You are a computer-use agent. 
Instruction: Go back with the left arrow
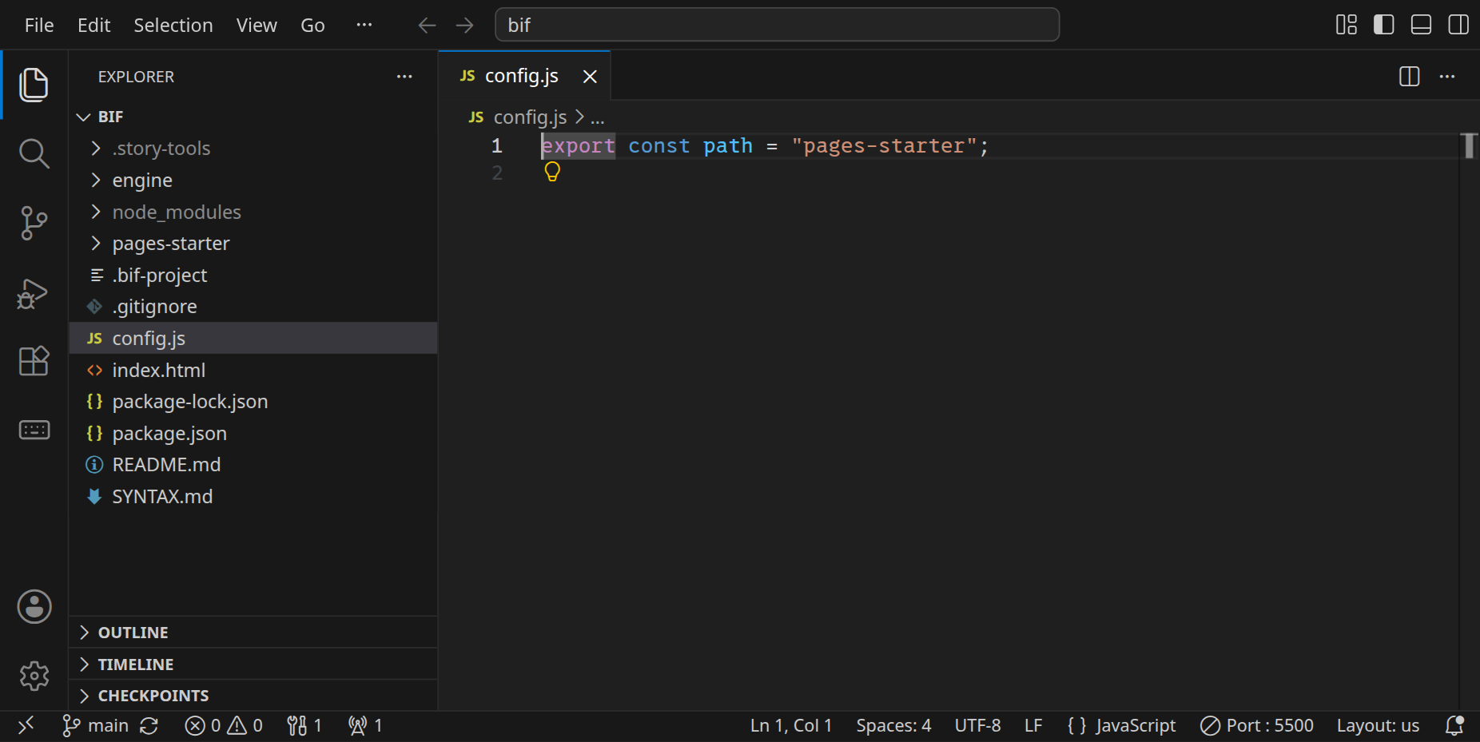[427, 26]
